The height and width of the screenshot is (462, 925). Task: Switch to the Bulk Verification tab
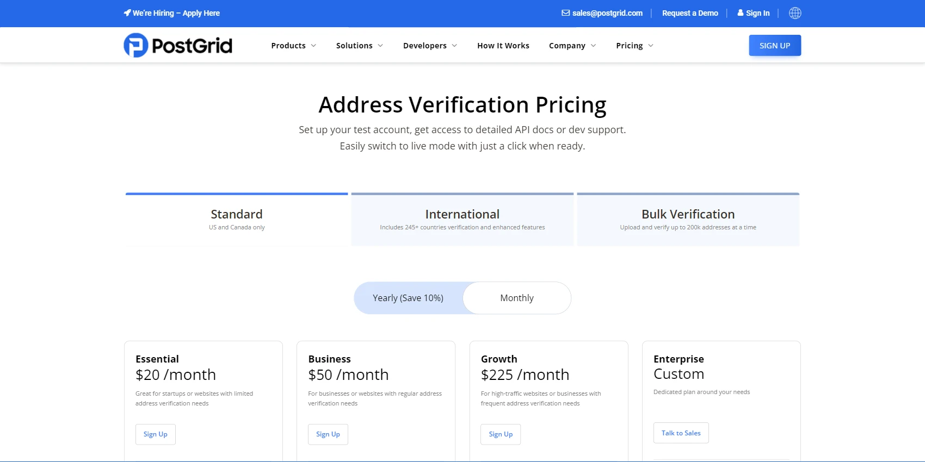[688, 220]
